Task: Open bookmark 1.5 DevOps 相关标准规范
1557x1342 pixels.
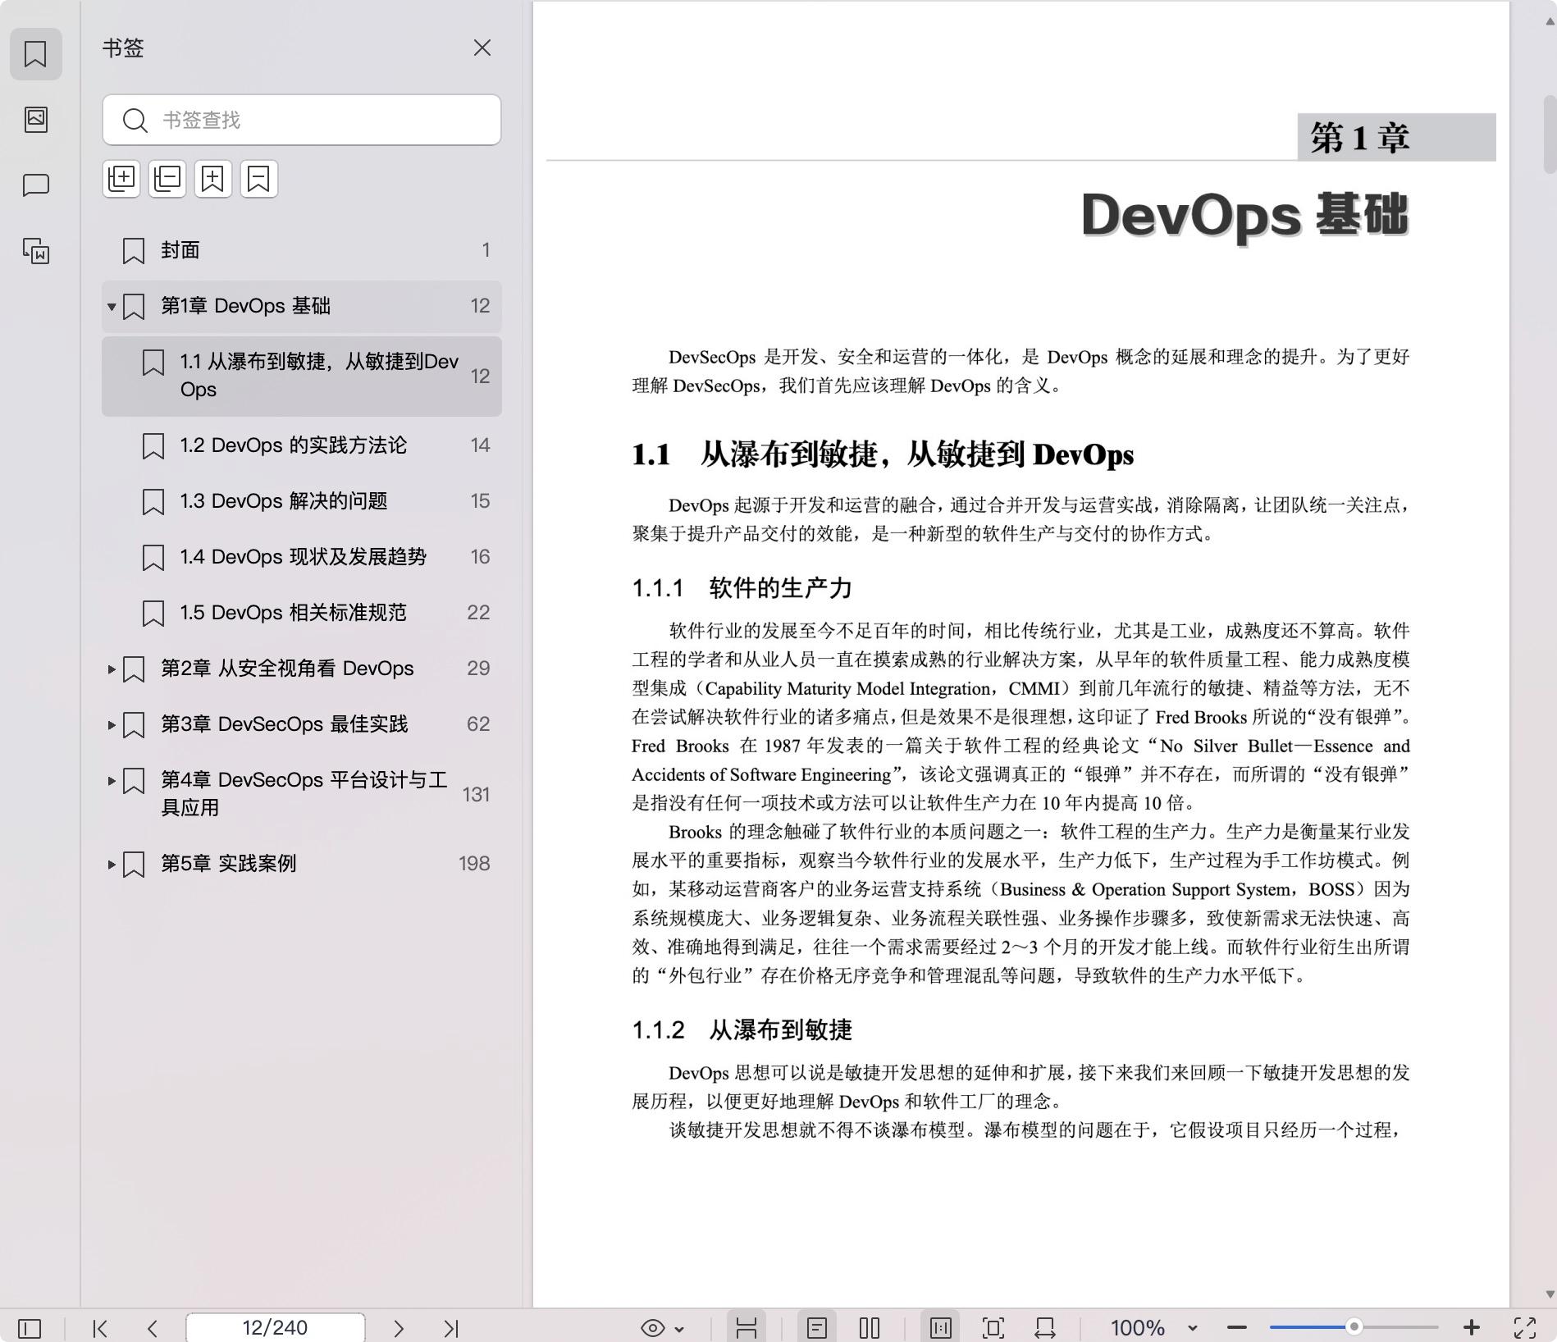Action: click(302, 613)
